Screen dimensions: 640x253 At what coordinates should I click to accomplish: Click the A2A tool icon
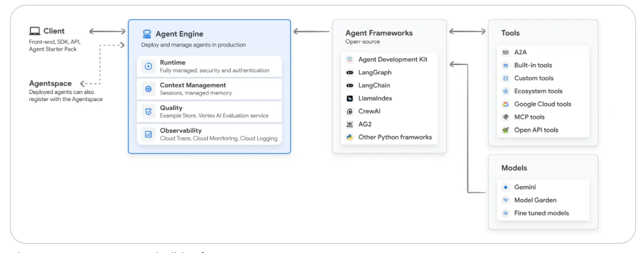tap(505, 52)
